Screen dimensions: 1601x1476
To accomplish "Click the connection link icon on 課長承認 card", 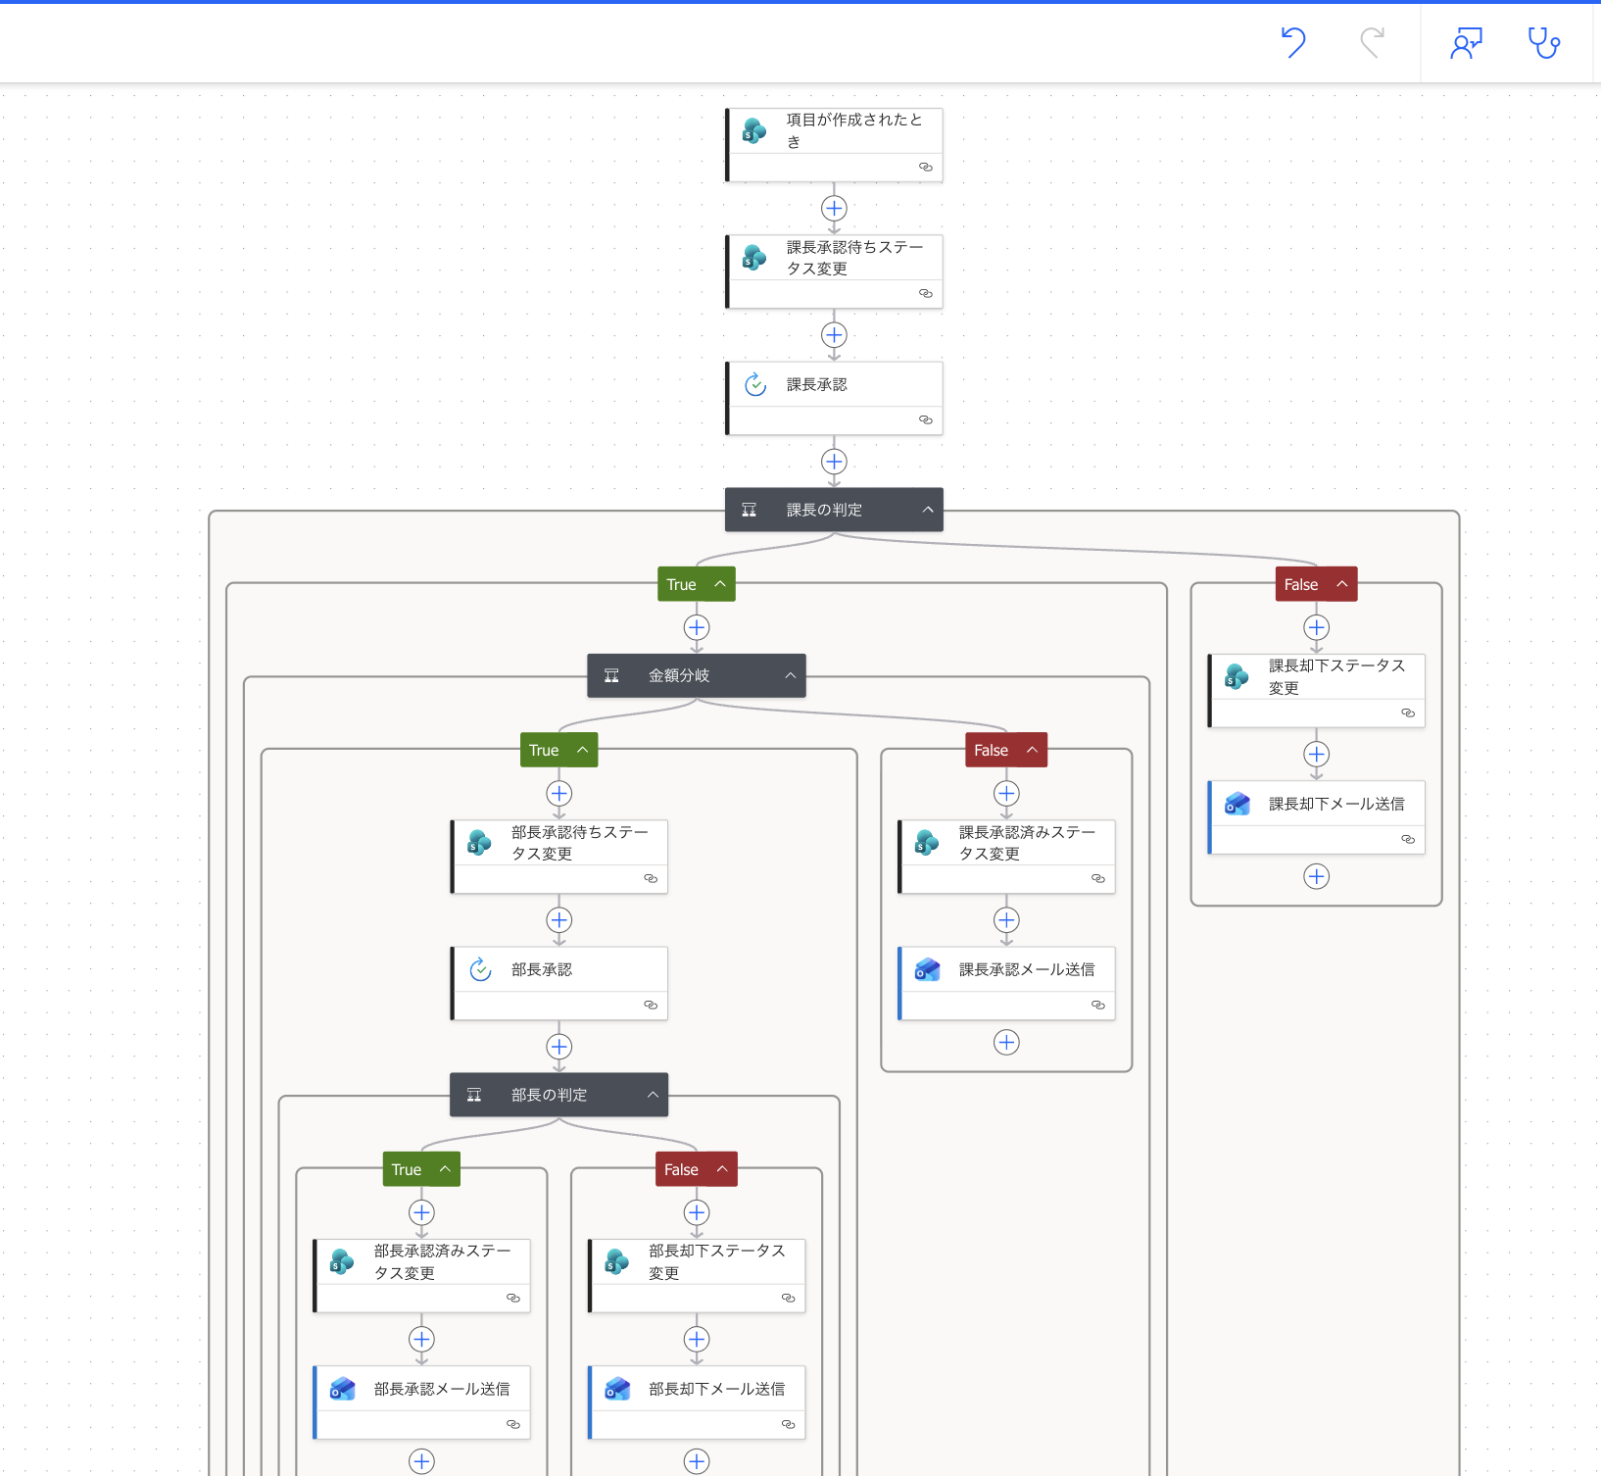I will pyautogui.click(x=926, y=419).
